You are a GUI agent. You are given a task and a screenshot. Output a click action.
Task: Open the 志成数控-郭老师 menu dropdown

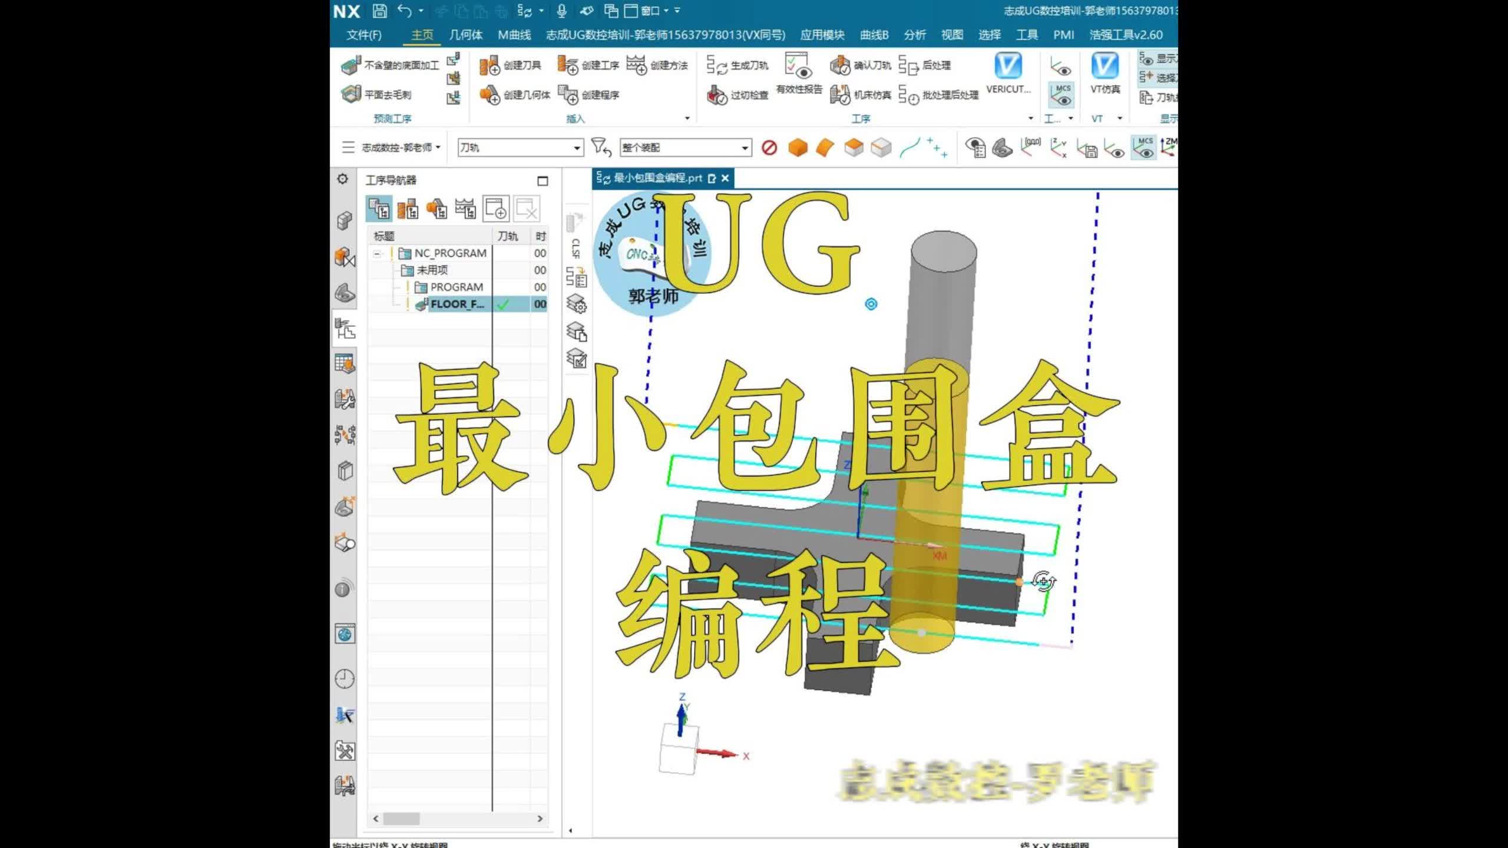pyautogui.click(x=401, y=147)
